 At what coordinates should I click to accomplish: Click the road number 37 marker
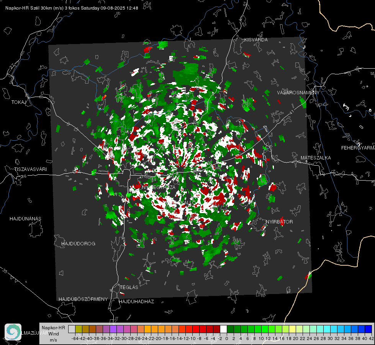(12, 66)
